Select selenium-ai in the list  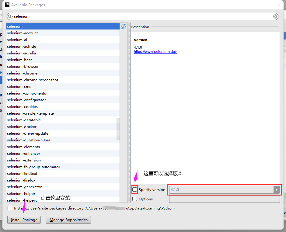[63, 40]
